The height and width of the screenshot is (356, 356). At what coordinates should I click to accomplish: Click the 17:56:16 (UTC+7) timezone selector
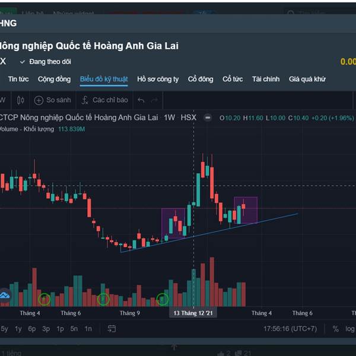pos(290,329)
